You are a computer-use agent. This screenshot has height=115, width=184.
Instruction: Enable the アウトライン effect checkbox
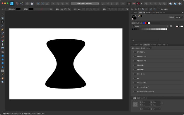[x=135, y=74]
